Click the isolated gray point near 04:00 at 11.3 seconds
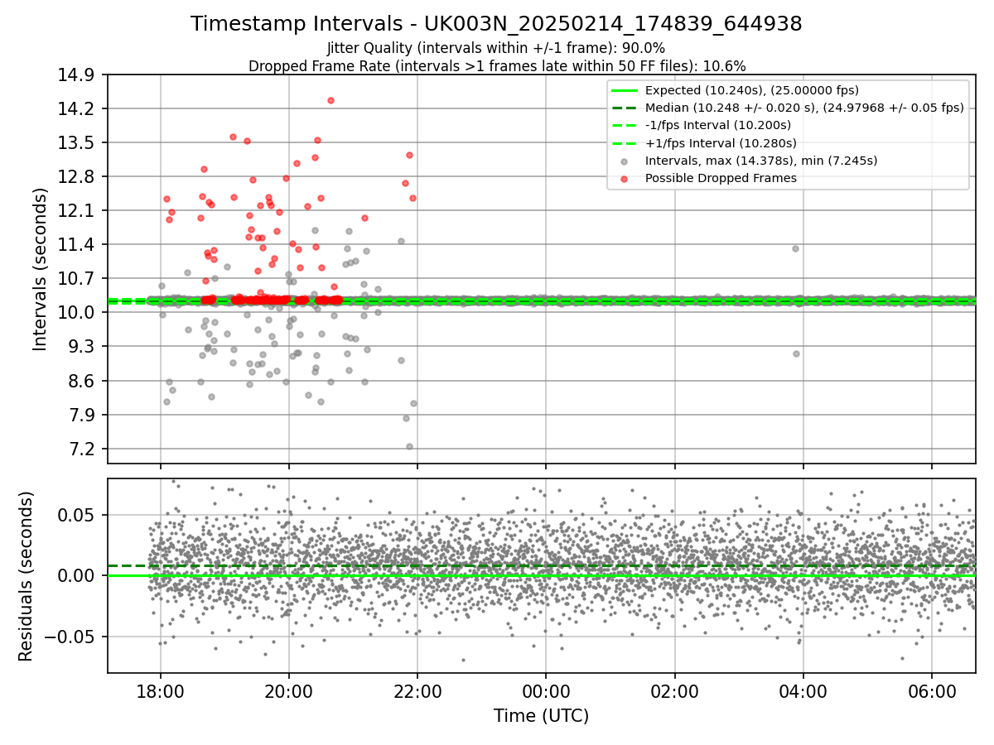This screenshot has width=994, height=745. click(795, 248)
